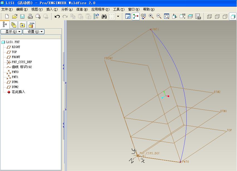Screen dimensions: 237x171
Task: Open the 帮助 (Help) menu
Action: [x=149, y=9]
